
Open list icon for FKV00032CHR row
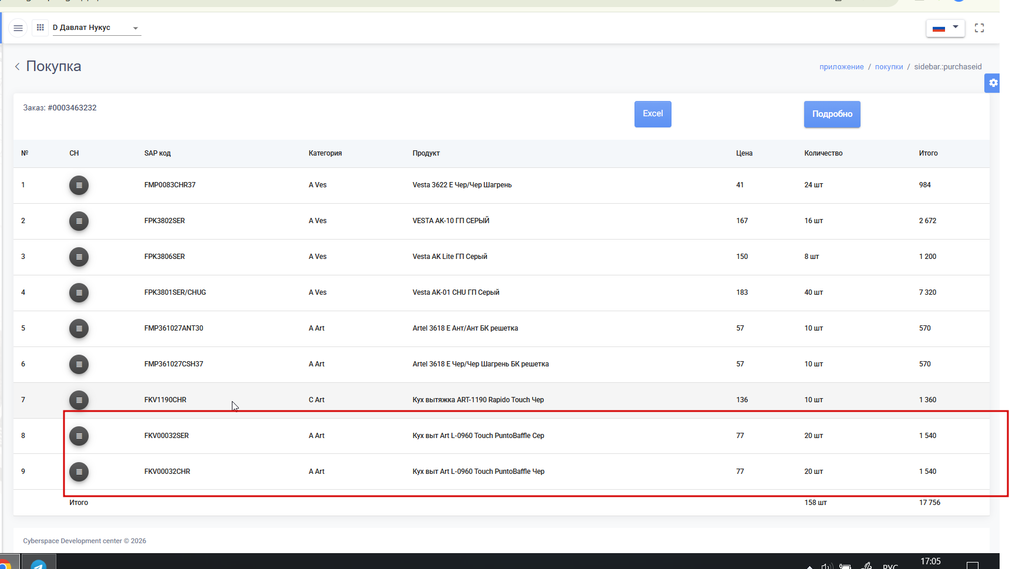pos(79,472)
